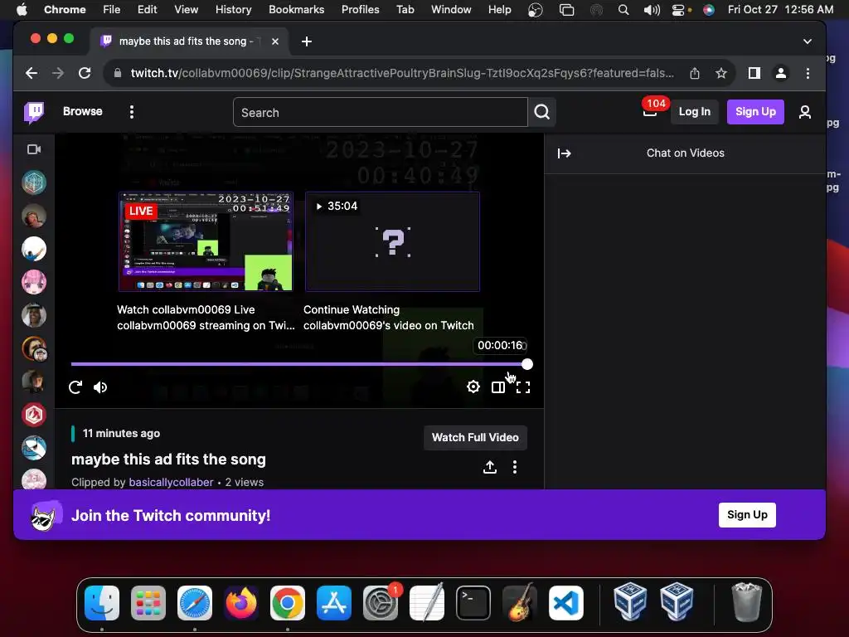Open the site info lock icon

coord(117,73)
